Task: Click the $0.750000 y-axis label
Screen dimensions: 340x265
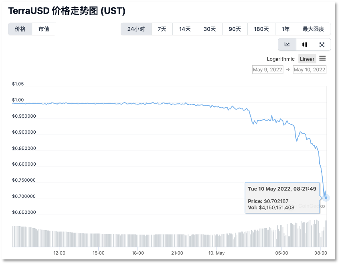Action: [x=24, y=180]
